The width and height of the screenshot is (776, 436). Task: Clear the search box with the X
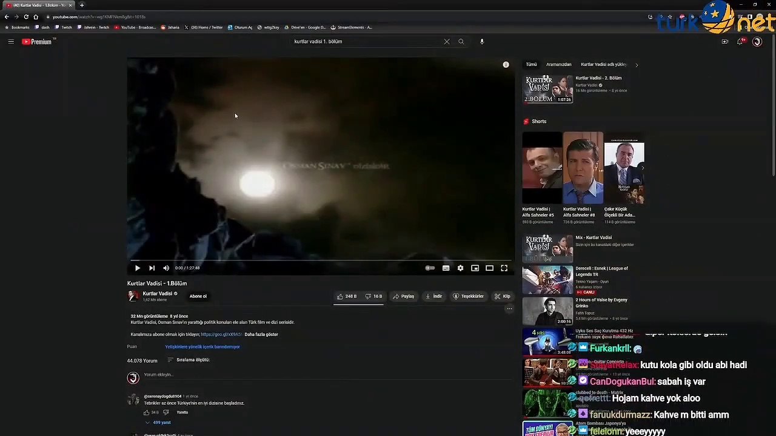coord(447,42)
